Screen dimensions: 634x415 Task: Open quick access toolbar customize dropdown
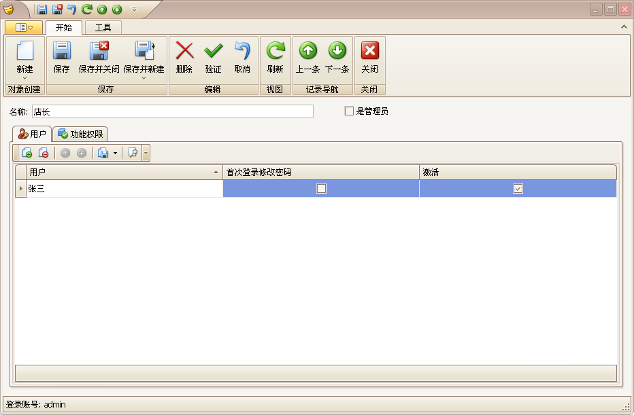coord(135,10)
